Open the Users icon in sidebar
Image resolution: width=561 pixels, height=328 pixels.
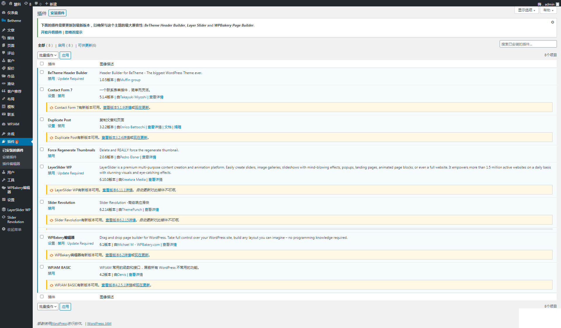4,172
